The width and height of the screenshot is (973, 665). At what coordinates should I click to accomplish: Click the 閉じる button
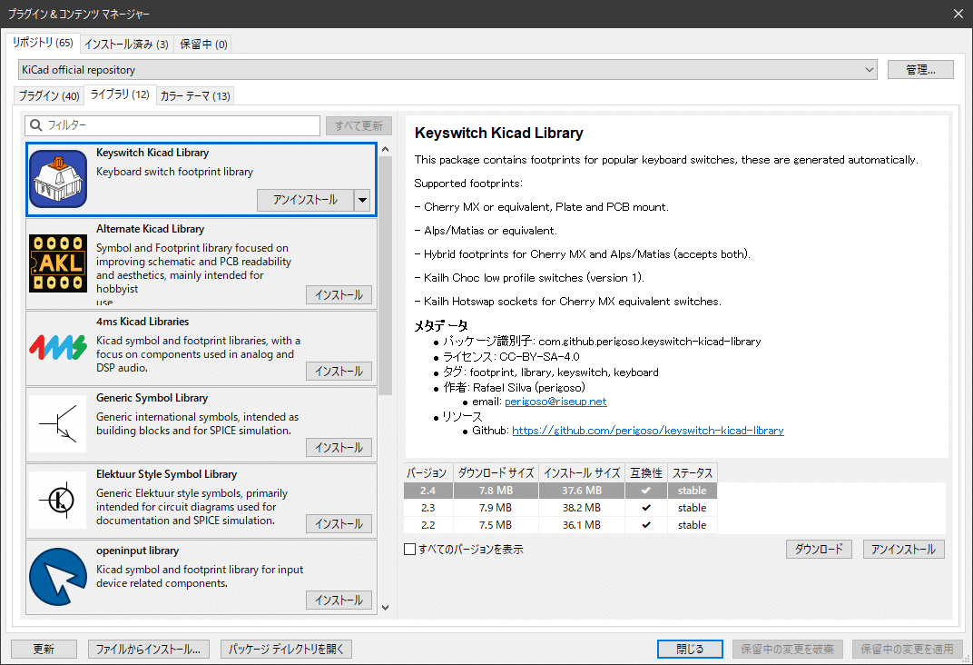(690, 650)
